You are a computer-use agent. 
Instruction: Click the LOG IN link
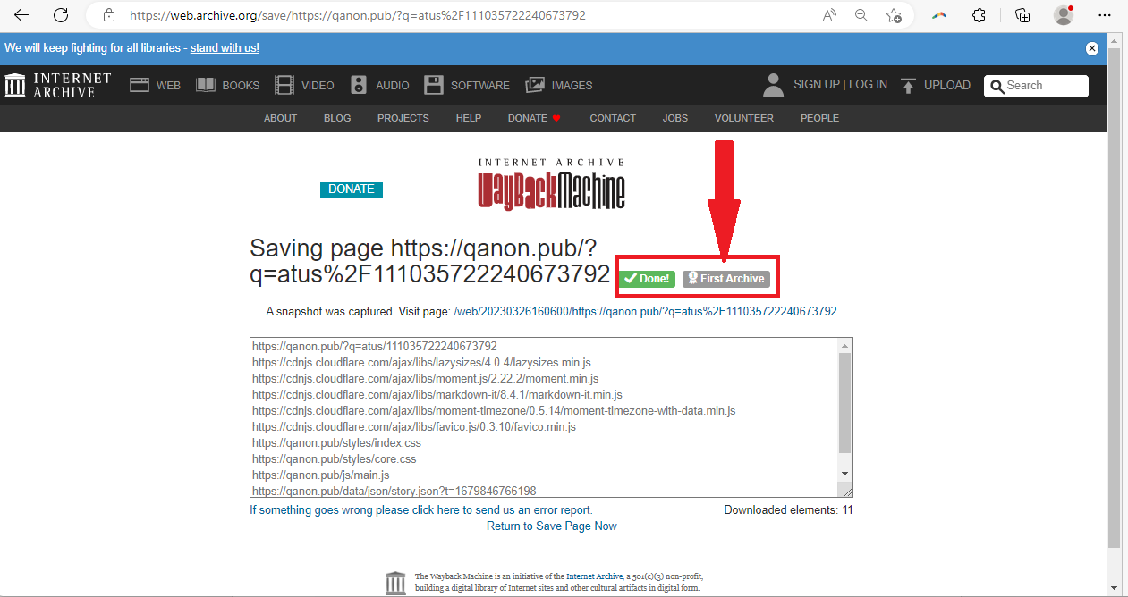click(x=868, y=85)
